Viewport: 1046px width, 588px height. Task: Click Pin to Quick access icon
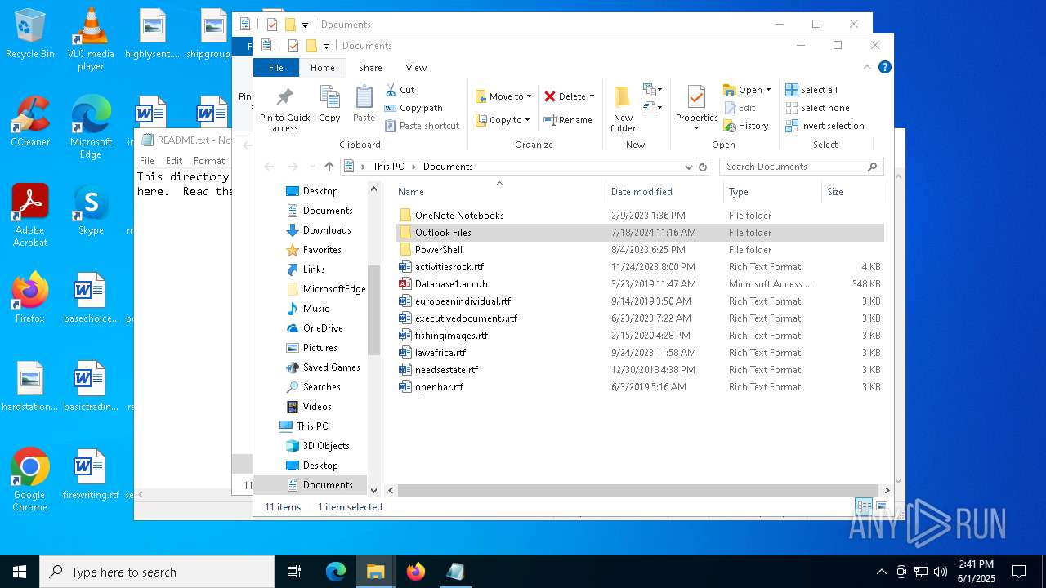coord(284,109)
